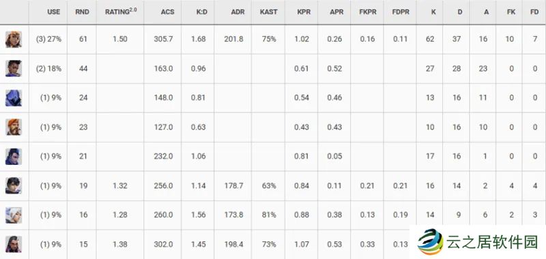
Task: Click the RATING 2.0 column header
Action: pyautogui.click(x=121, y=12)
